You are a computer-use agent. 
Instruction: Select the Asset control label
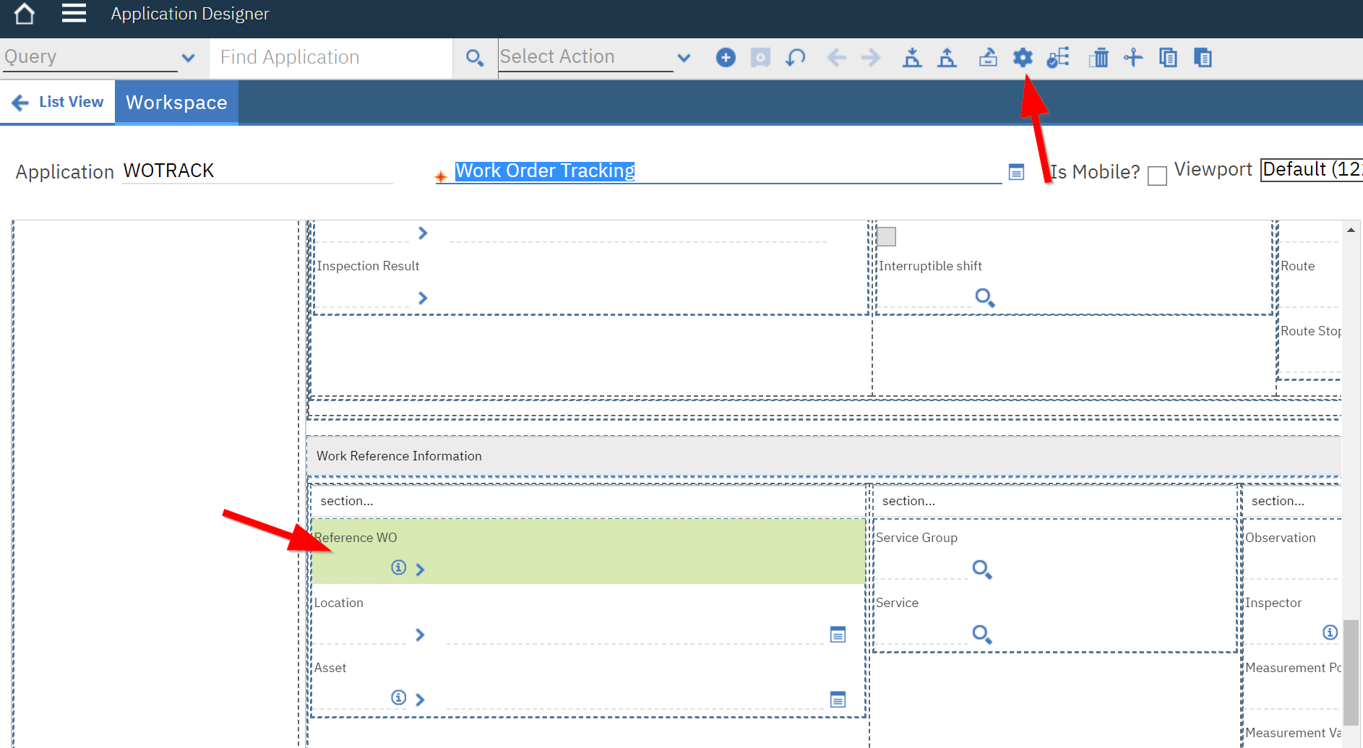click(x=330, y=668)
